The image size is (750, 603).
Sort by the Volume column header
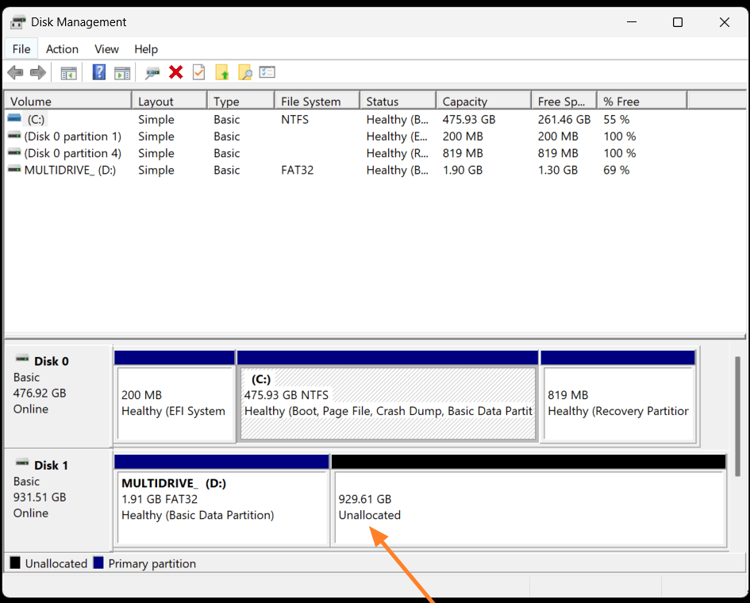point(68,102)
